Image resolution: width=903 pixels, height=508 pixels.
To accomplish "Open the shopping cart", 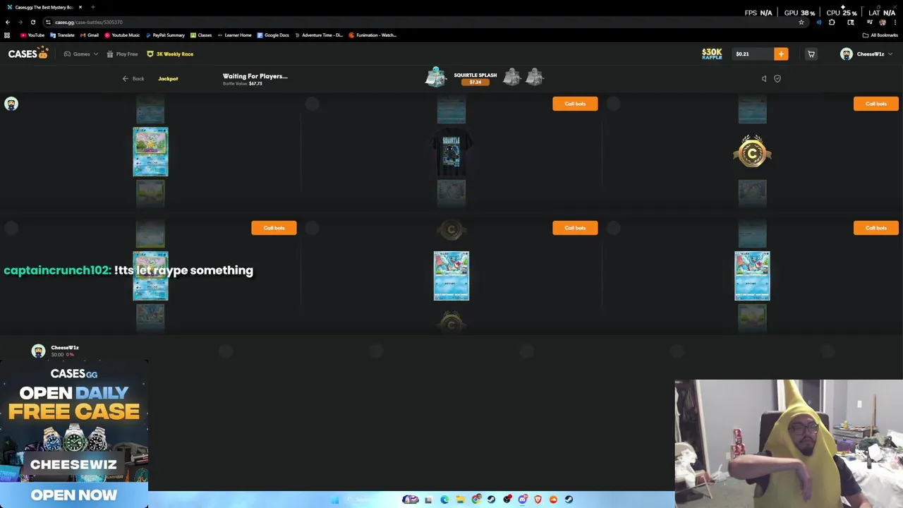I will pyautogui.click(x=811, y=54).
